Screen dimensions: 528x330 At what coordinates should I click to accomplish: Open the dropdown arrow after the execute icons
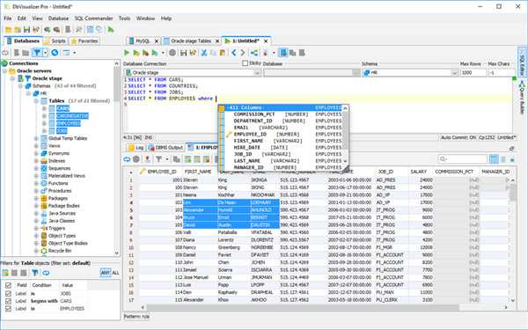[163, 53]
